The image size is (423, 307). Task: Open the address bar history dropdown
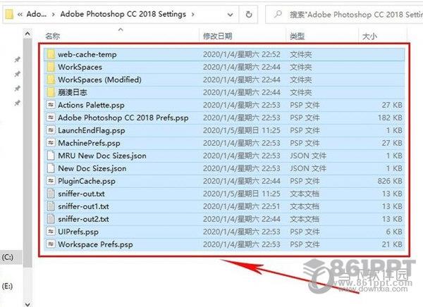point(230,15)
